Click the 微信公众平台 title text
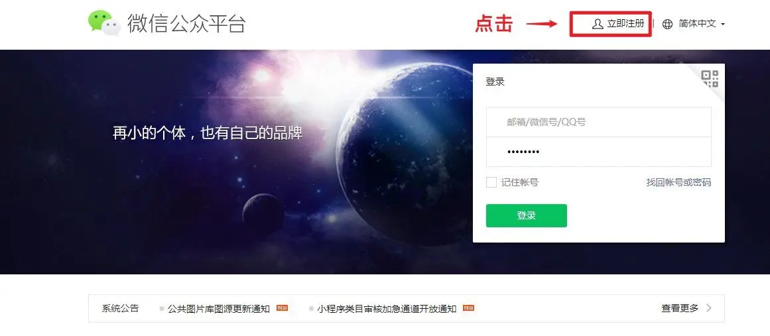 [186, 24]
